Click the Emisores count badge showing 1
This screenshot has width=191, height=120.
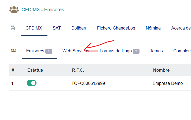[x=49, y=51]
